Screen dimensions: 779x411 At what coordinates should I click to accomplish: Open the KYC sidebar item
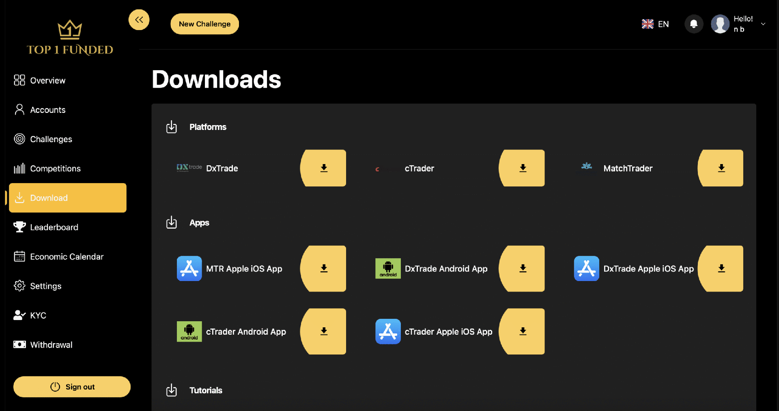pyautogui.click(x=68, y=315)
